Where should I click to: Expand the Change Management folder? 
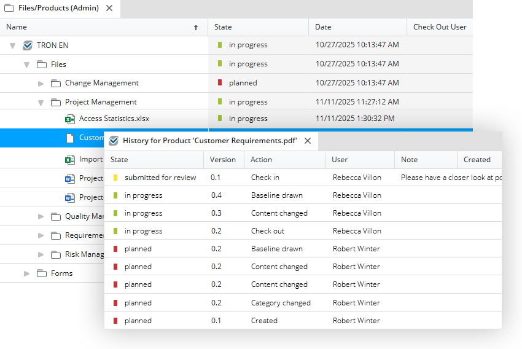pyautogui.click(x=41, y=83)
